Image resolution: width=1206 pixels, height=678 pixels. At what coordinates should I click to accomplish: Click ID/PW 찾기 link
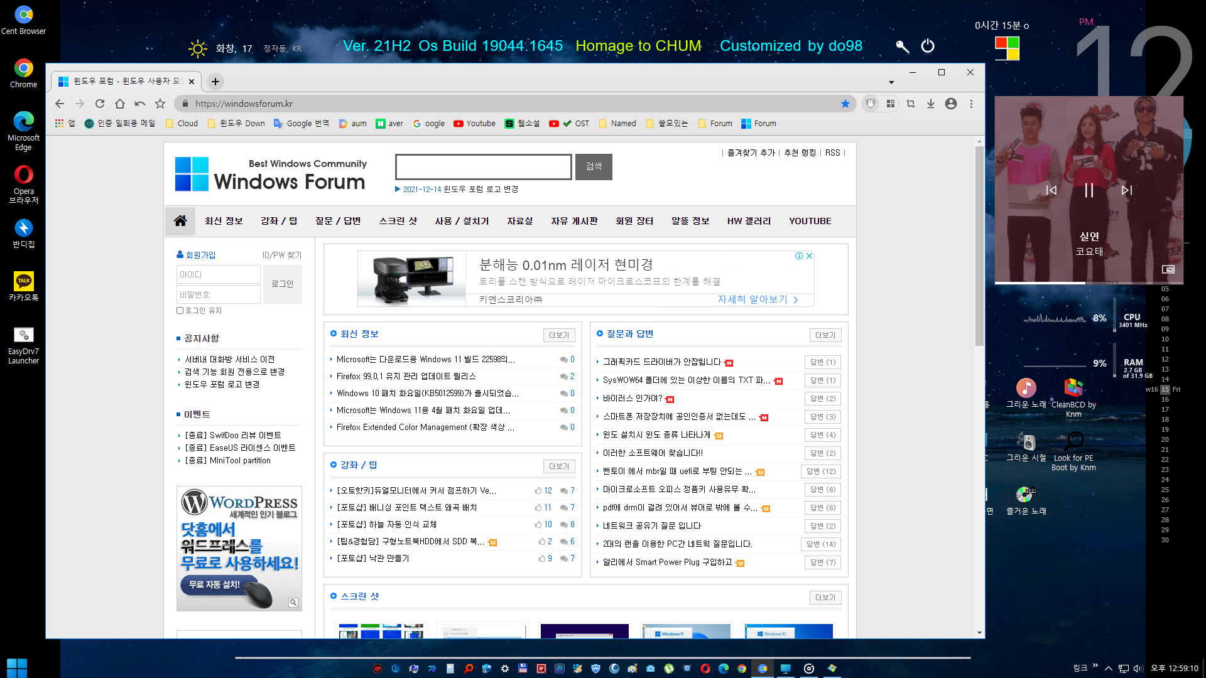(x=282, y=255)
